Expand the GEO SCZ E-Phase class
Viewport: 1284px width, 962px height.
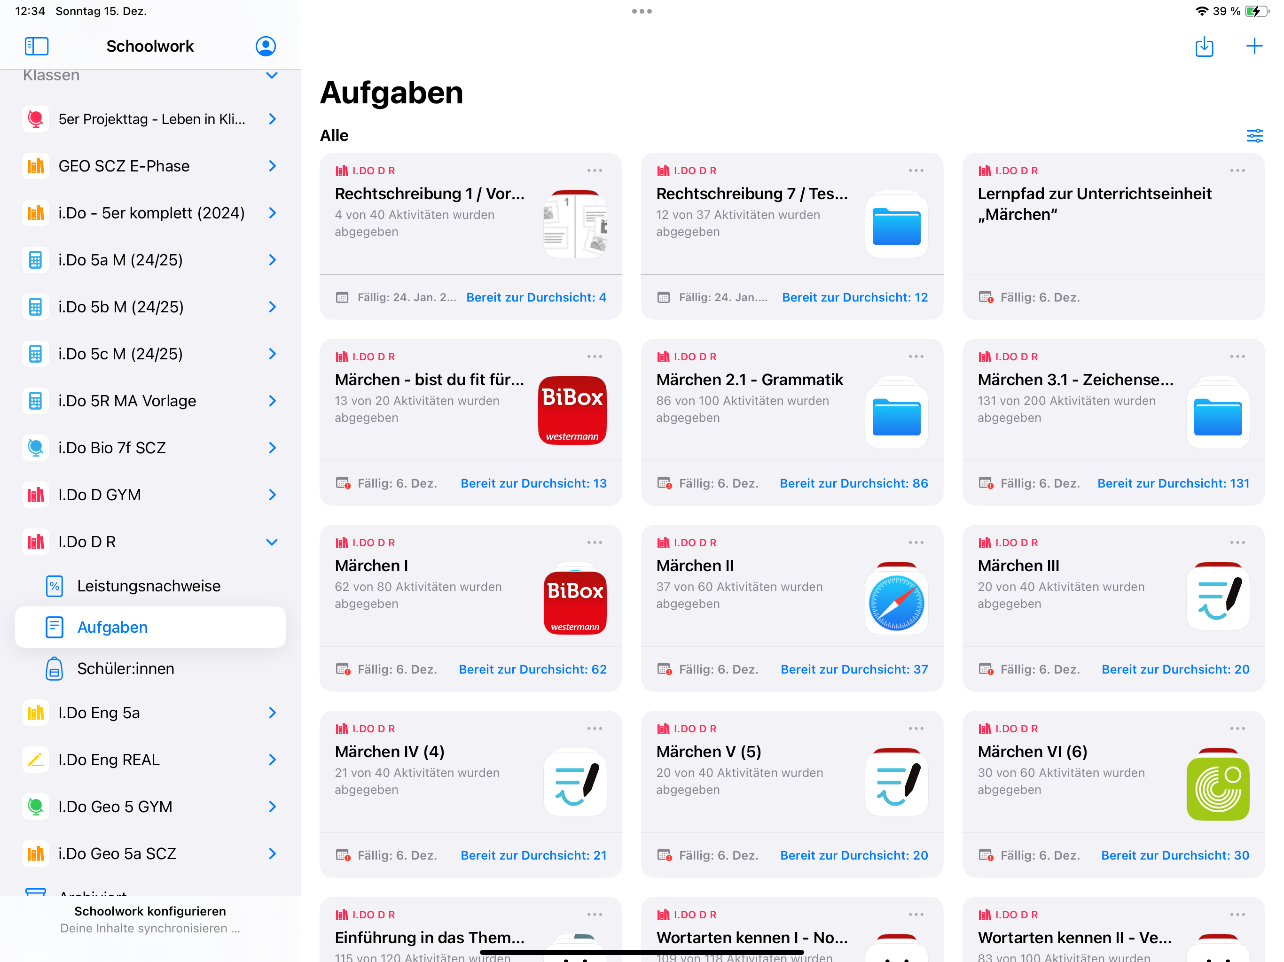click(x=272, y=166)
